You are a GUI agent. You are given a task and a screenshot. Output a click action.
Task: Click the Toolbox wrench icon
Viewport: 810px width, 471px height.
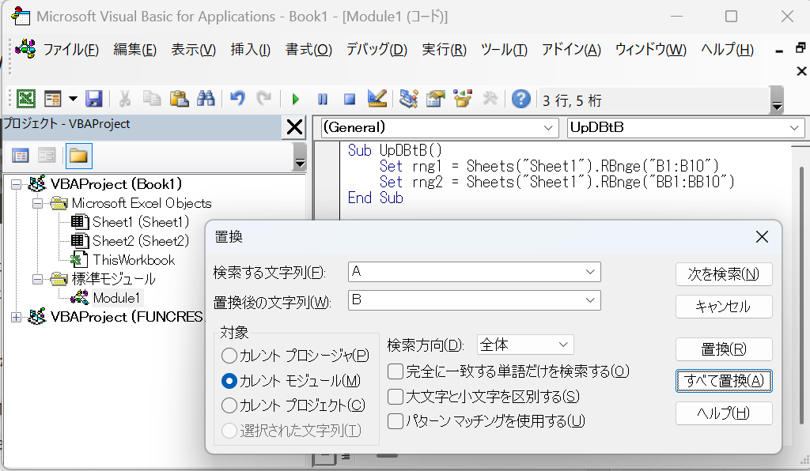point(490,98)
